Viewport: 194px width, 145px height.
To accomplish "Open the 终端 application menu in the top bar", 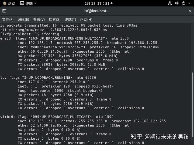I will [x=28, y=3].
